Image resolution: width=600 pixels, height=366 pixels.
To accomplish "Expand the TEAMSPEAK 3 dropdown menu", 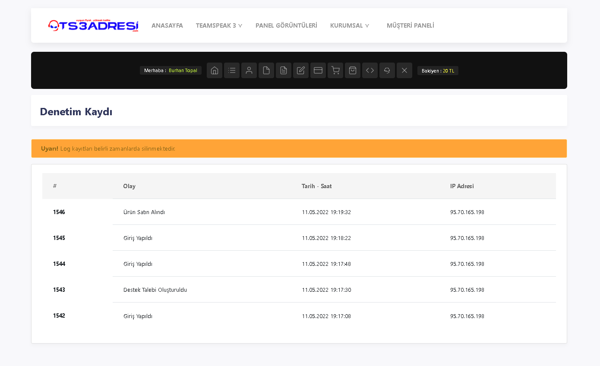I will coord(219,25).
